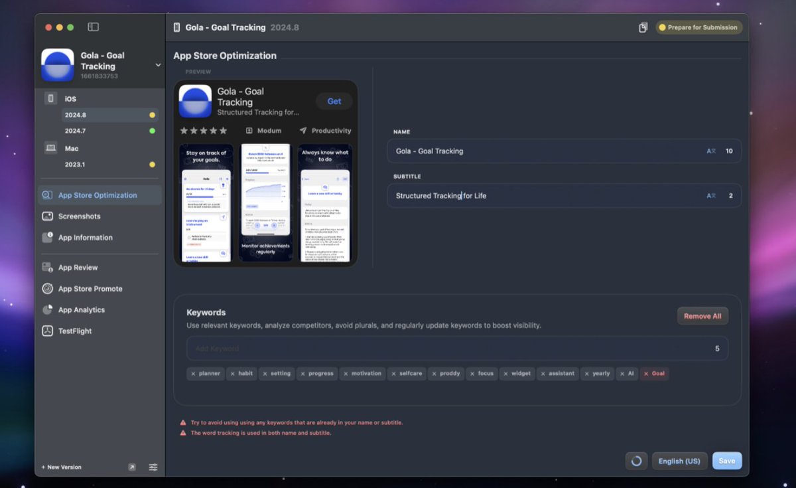The height and width of the screenshot is (488, 796).
Task: Click the open-external arrow icon in sidebar footer
Action: tap(132, 467)
